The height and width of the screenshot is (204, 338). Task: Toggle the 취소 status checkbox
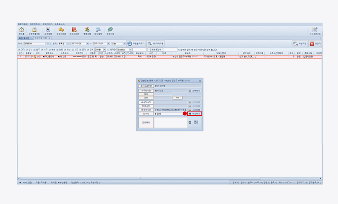pos(66,49)
